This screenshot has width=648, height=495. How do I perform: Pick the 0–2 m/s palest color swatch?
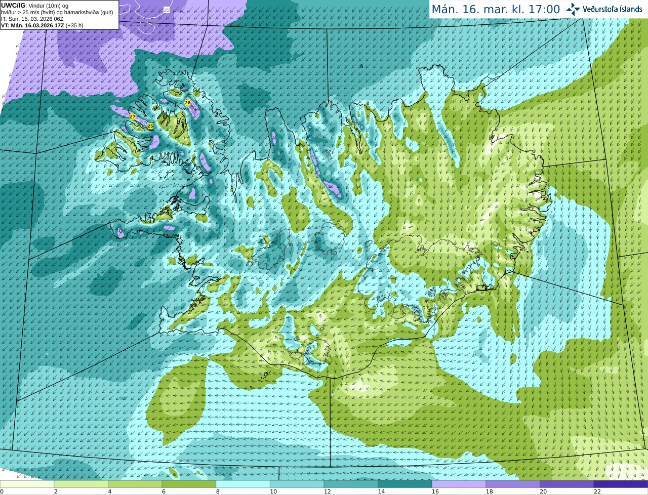click(x=27, y=484)
